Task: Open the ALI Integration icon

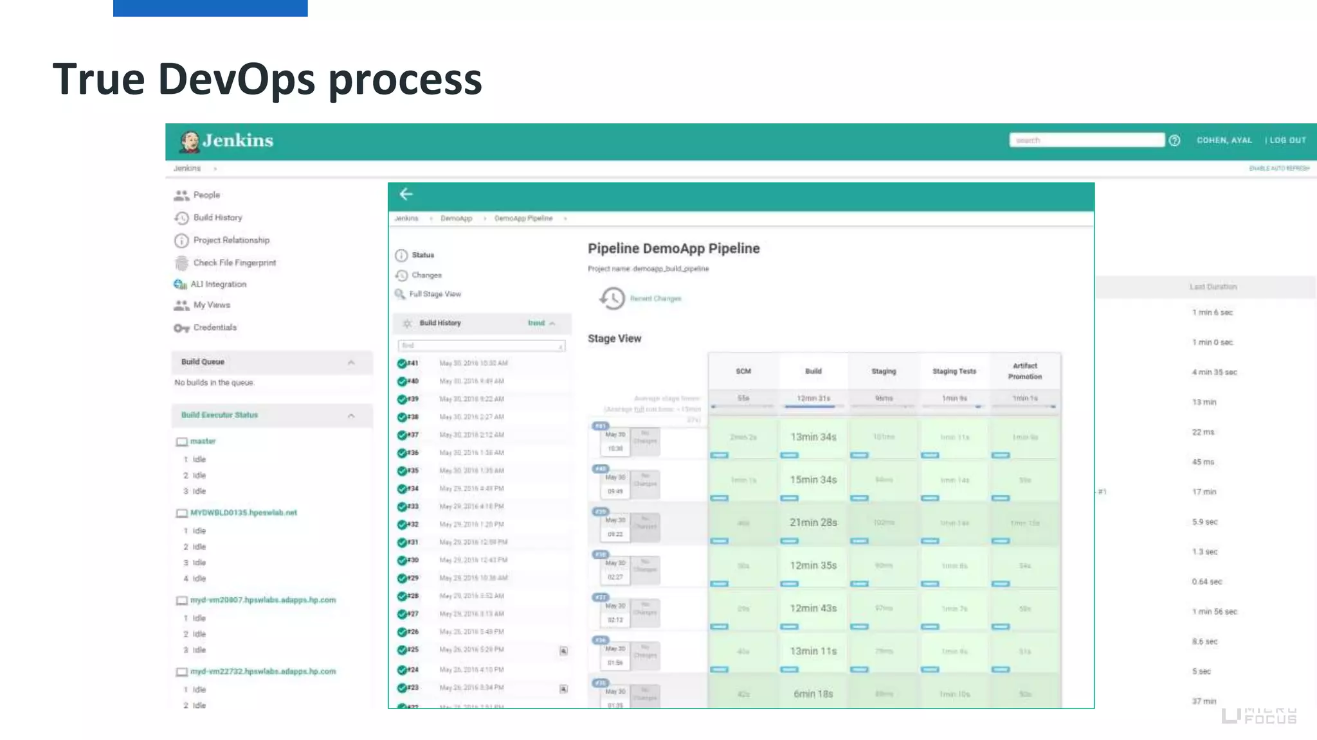Action: click(180, 284)
